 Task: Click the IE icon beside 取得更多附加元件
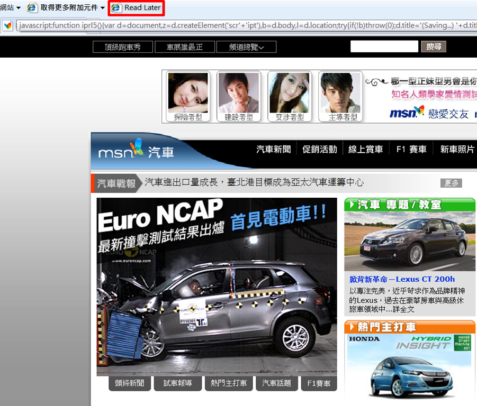[x=32, y=7]
